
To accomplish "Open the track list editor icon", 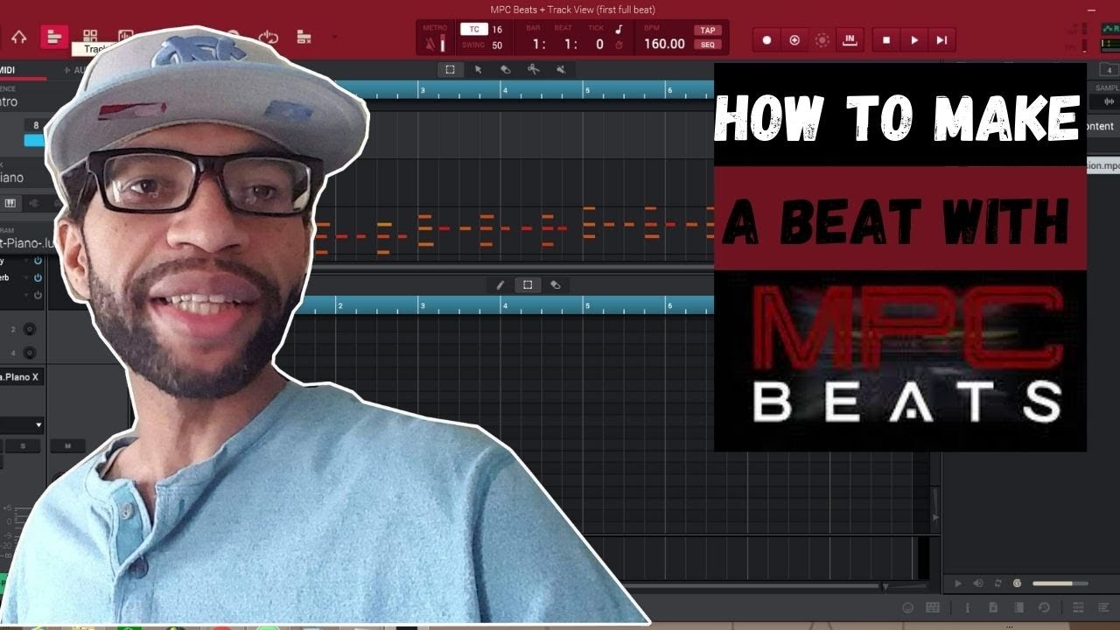I will coord(304,38).
